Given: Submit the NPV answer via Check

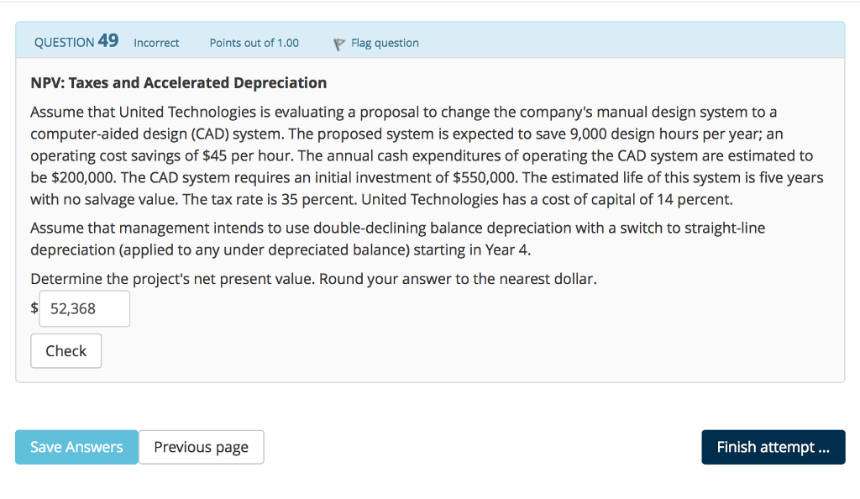Looking at the screenshot, I should click(66, 350).
